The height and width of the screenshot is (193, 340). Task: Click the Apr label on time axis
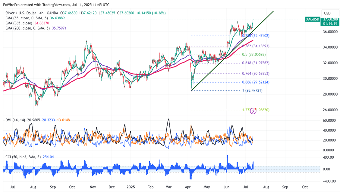coord(188,187)
